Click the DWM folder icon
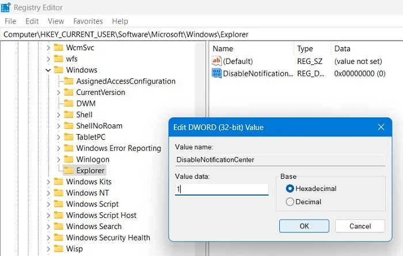The height and width of the screenshot is (256, 403). [69, 104]
